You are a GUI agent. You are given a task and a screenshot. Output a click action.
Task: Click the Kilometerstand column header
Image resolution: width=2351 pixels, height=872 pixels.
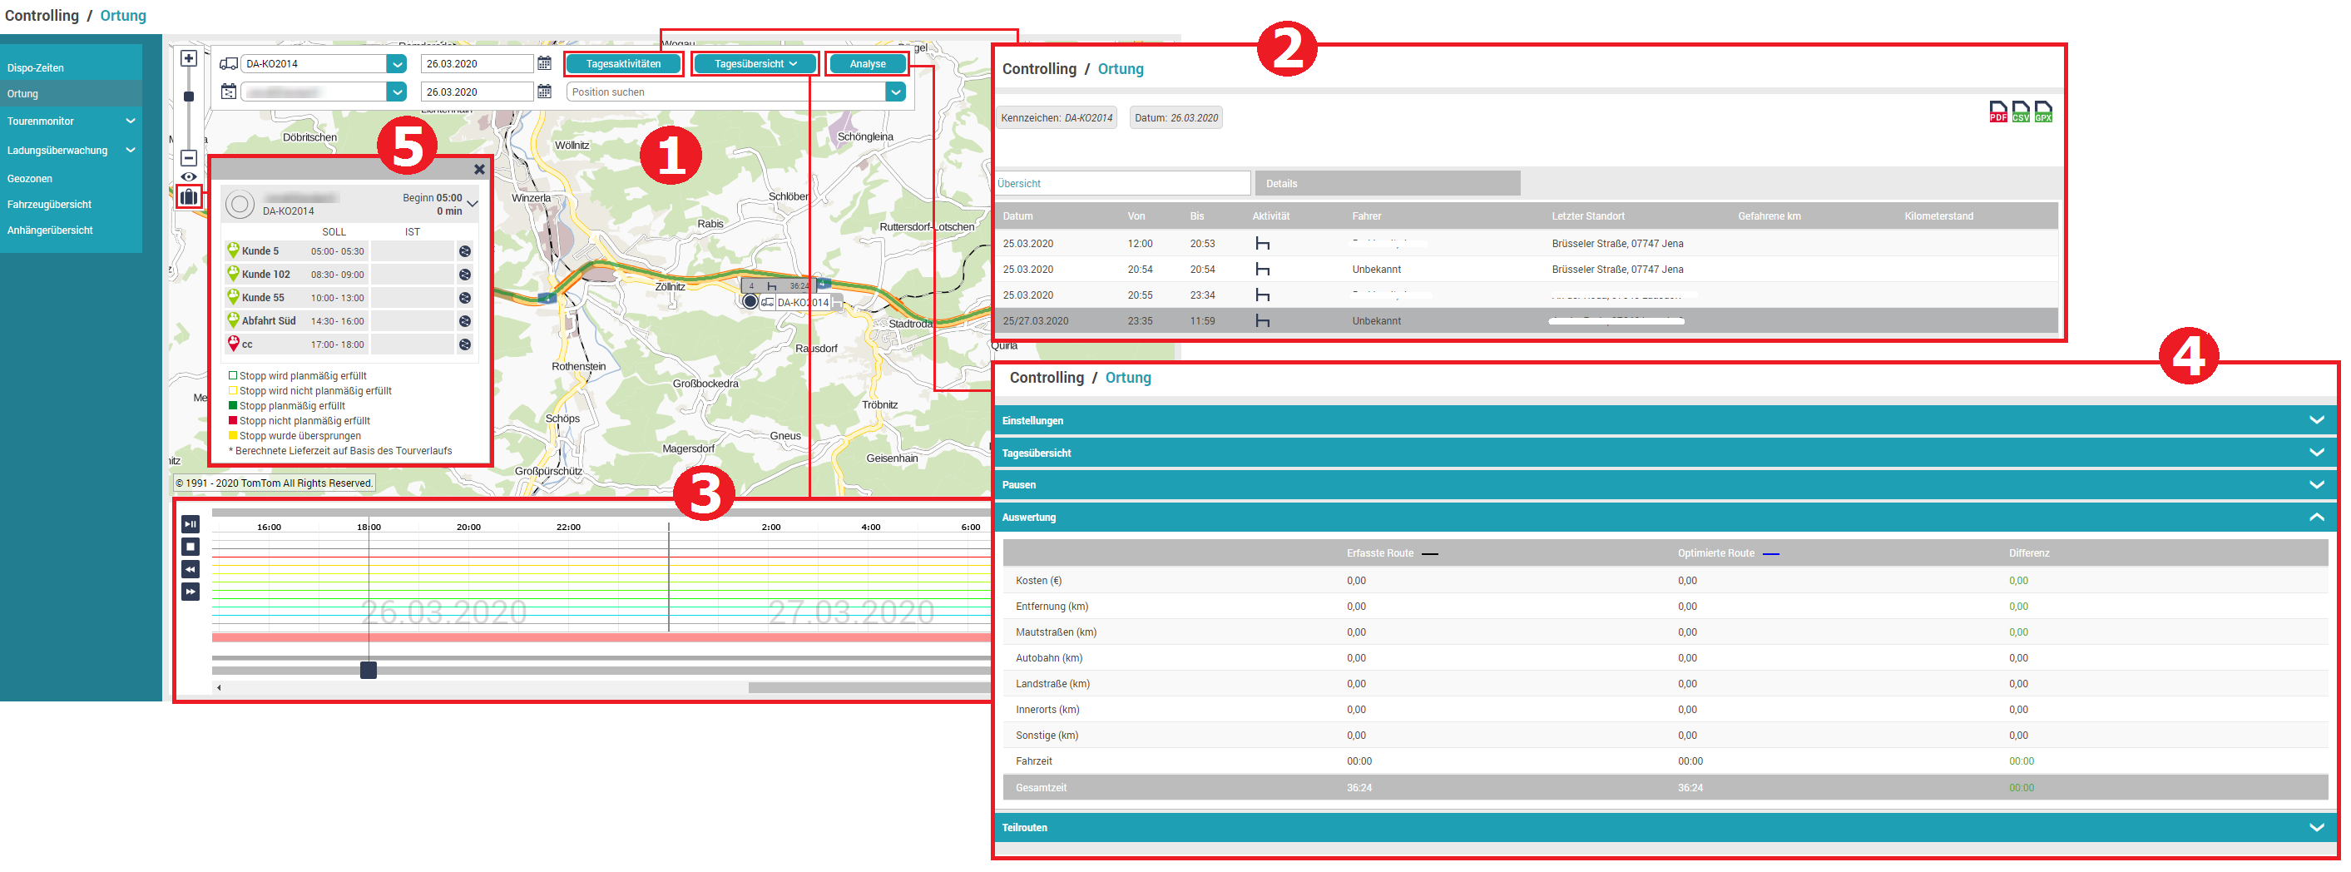click(x=1938, y=216)
